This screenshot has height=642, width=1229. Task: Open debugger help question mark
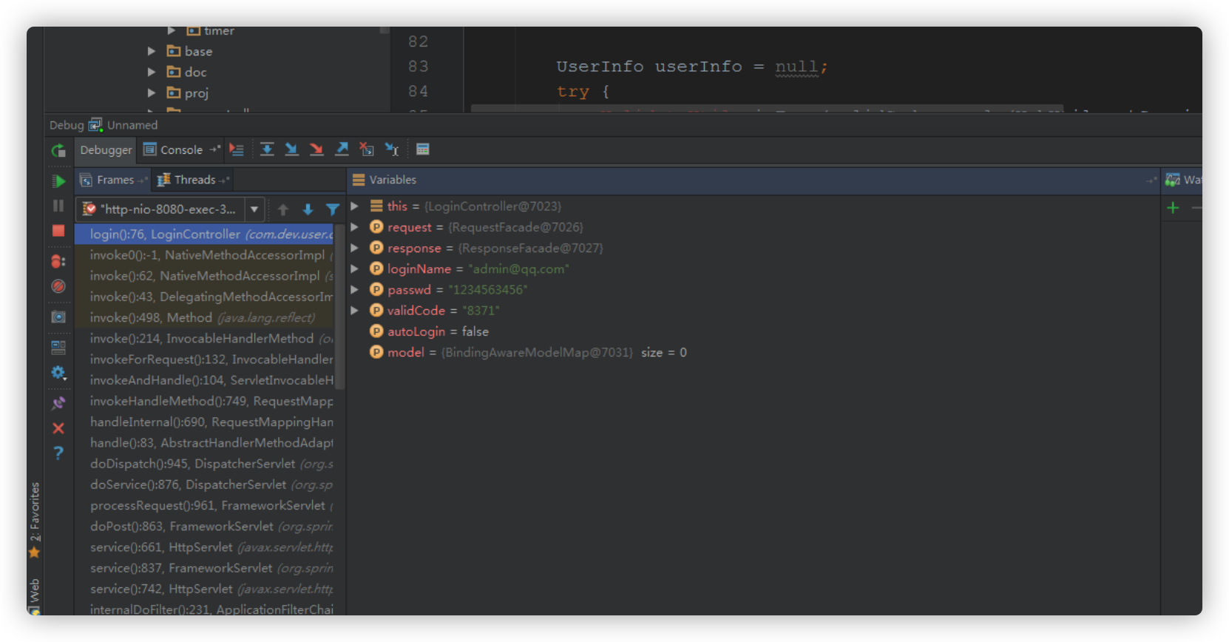coord(58,453)
